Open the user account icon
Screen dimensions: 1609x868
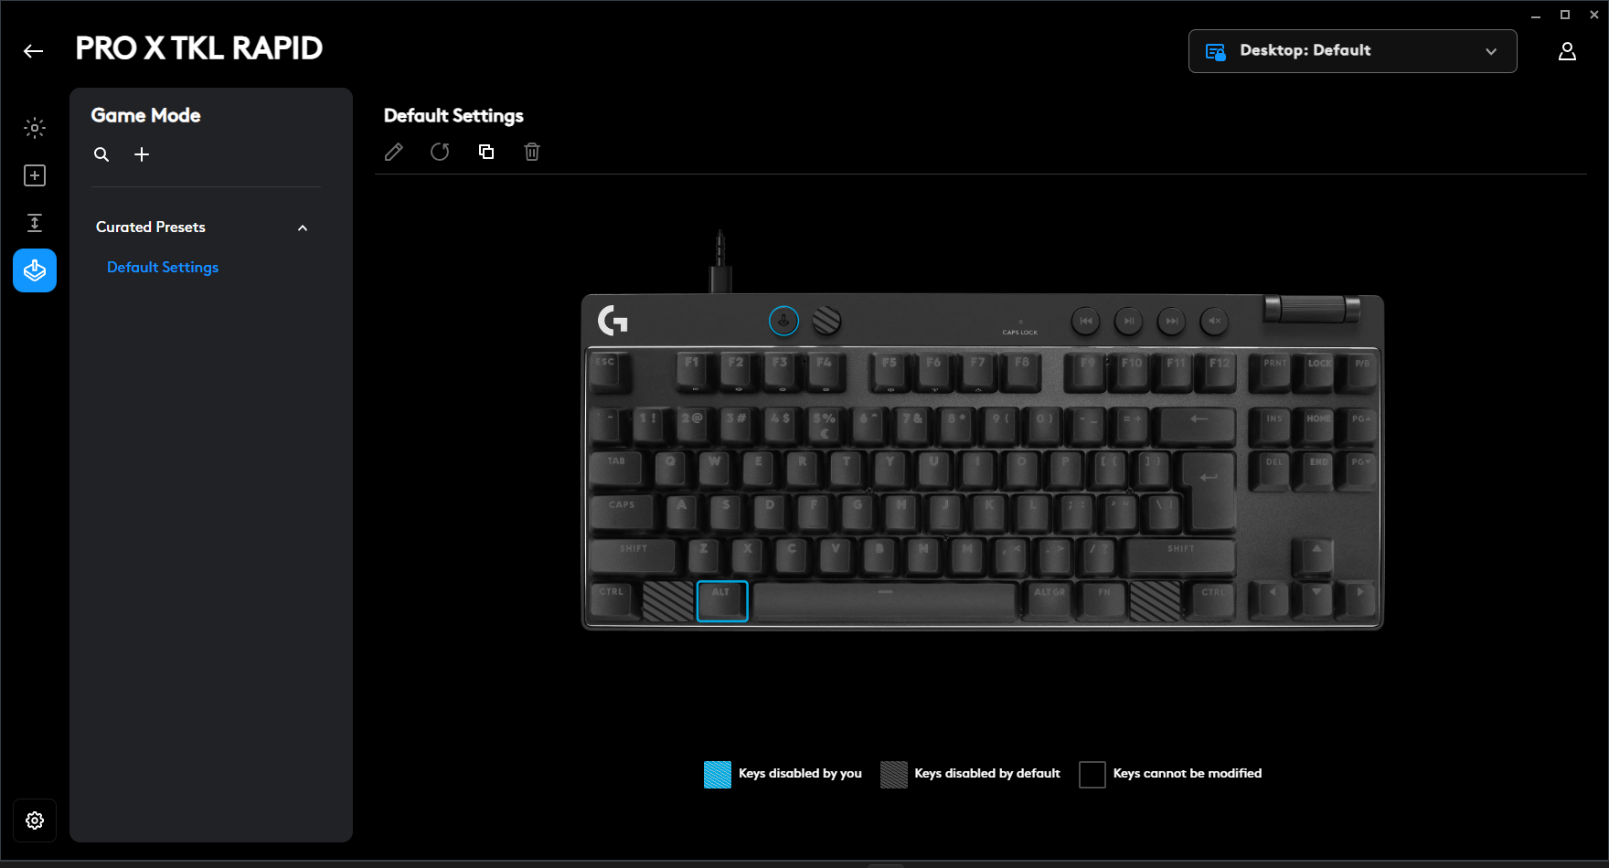1567,51
